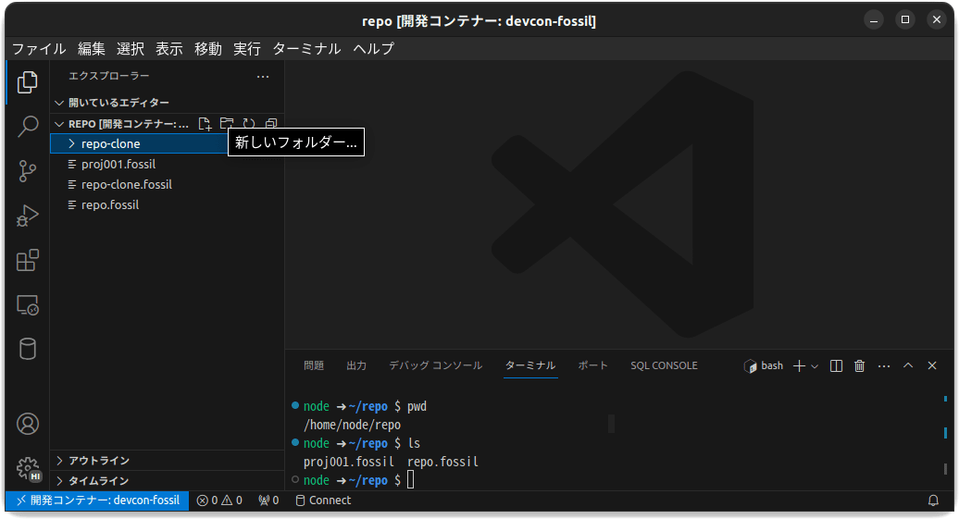This screenshot has height=519, width=959.
Task: Open the Run and Debug view icon
Action: point(28,216)
